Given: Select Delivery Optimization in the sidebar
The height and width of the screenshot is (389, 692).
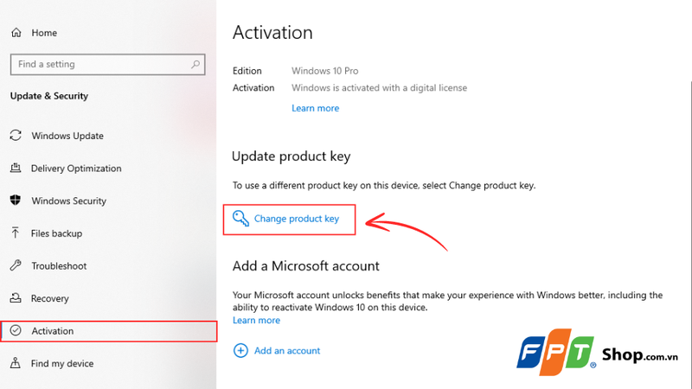Looking at the screenshot, I should [76, 169].
